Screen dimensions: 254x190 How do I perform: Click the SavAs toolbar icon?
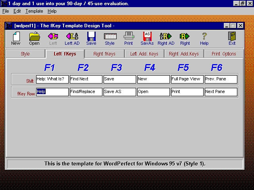[x=147, y=38]
